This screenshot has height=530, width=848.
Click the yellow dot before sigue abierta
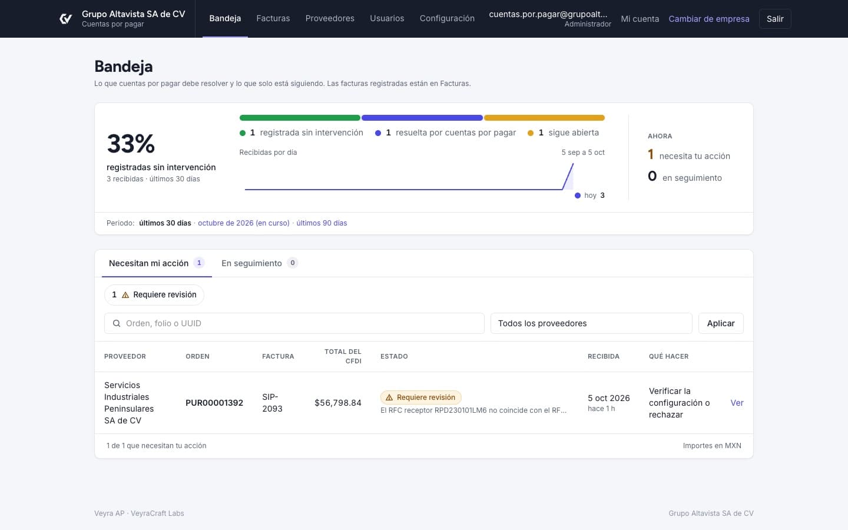tap(531, 133)
